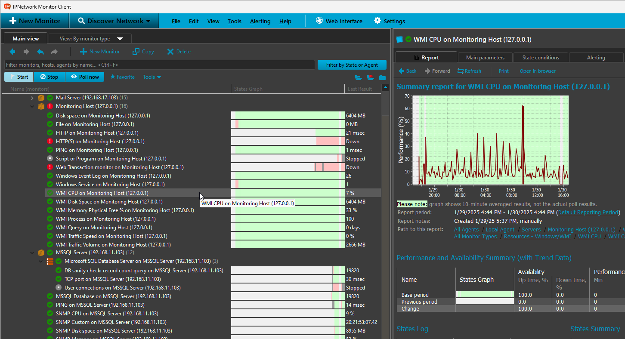Collapse all groups with the closed folder icon
Viewport: 625px width, 339px height.
[383, 77]
